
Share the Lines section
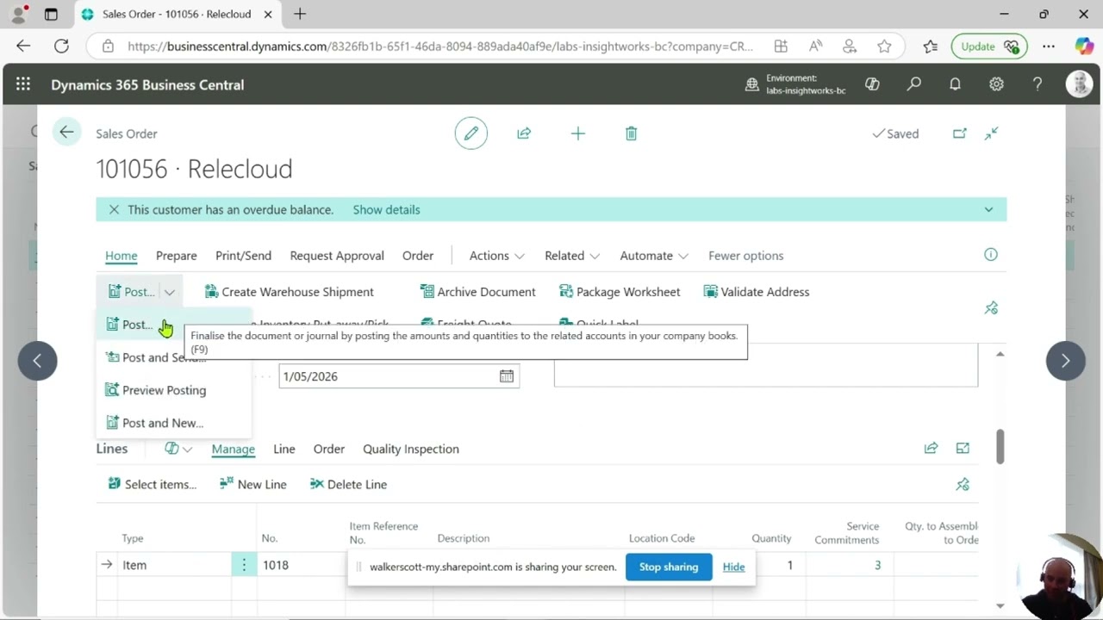click(x=931, y=449)
